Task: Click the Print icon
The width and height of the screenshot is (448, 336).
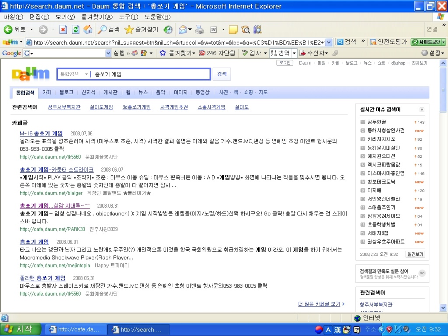Action: pos(199,29)
